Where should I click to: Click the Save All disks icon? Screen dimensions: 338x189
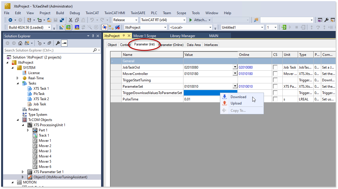coord(62,20)
